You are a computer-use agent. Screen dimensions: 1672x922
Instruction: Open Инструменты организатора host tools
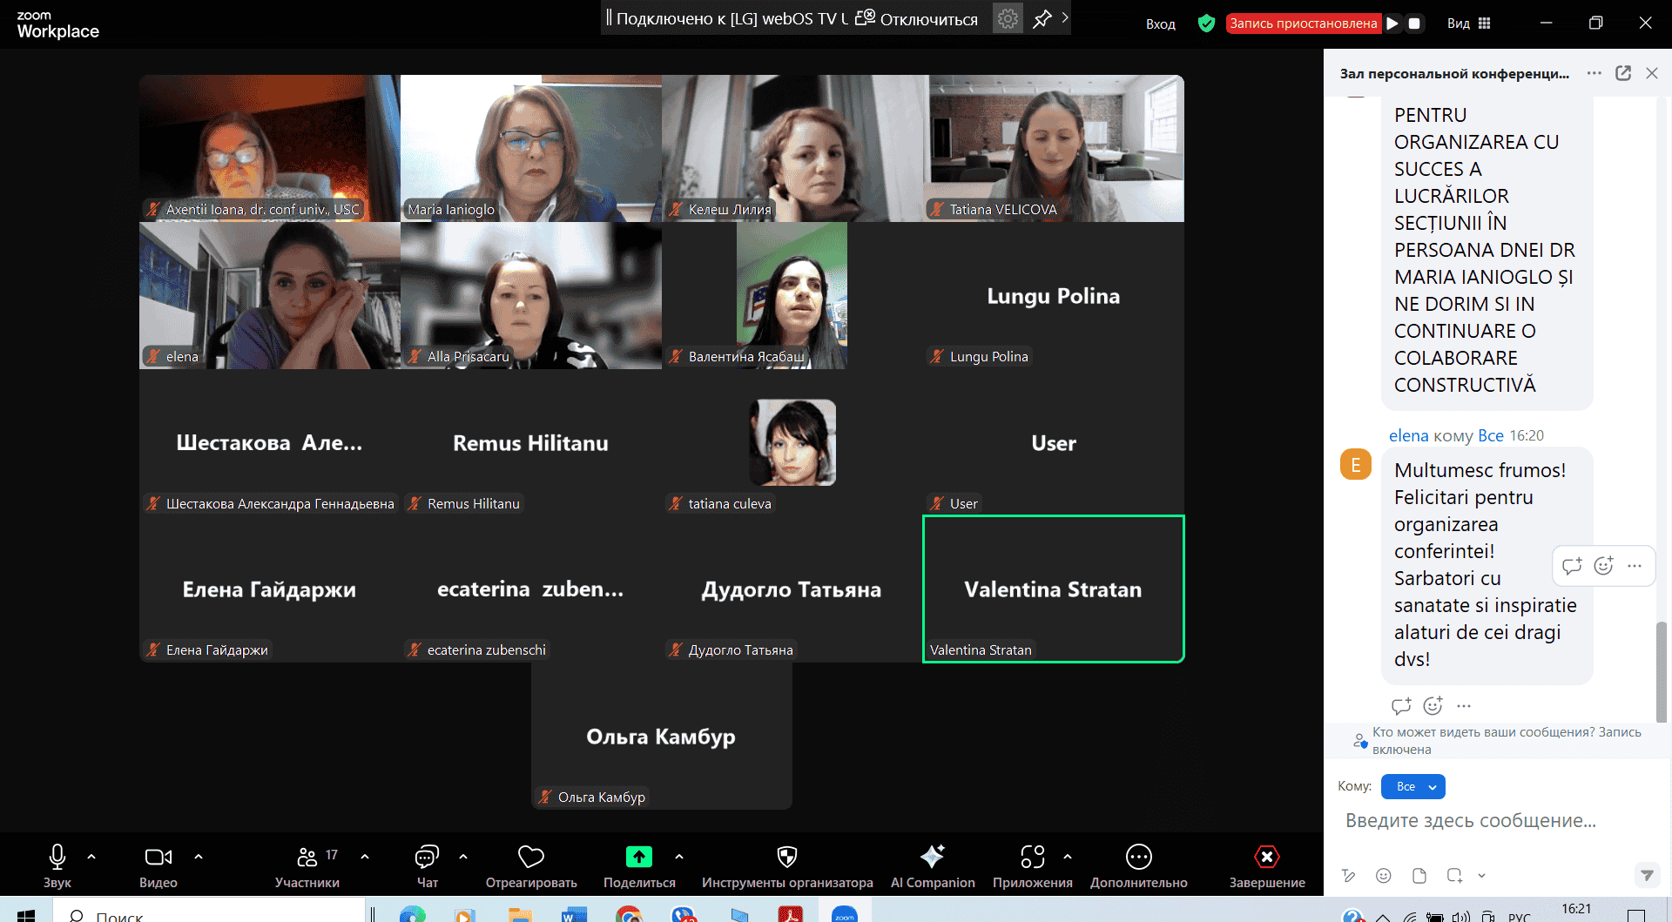pyautogui.click(x=786, y=858)
